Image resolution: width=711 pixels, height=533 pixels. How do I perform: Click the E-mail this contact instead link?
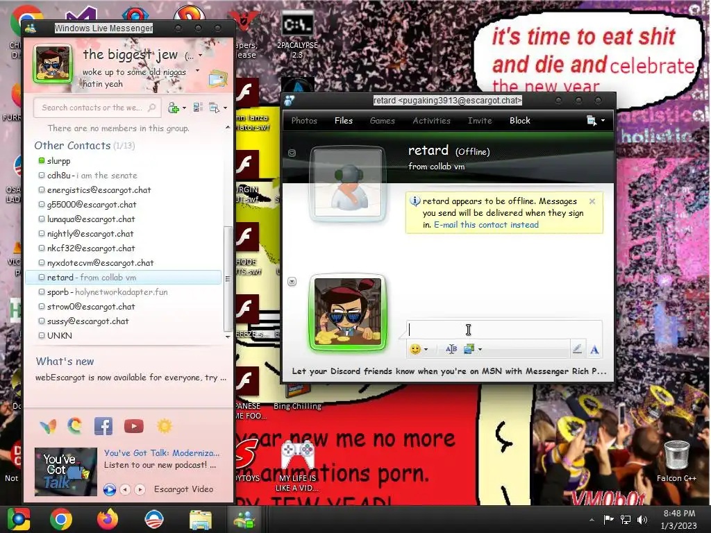(486, 225)
